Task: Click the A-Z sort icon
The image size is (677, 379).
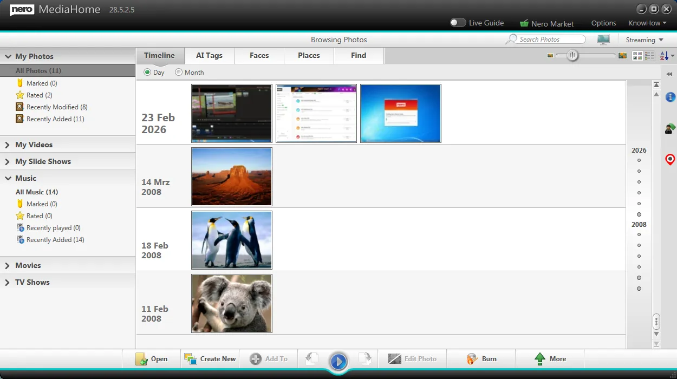Action: tap(664, 55)
